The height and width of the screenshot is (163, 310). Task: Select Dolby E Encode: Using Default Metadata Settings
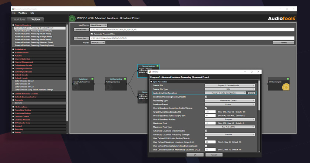tap(34, 90)
